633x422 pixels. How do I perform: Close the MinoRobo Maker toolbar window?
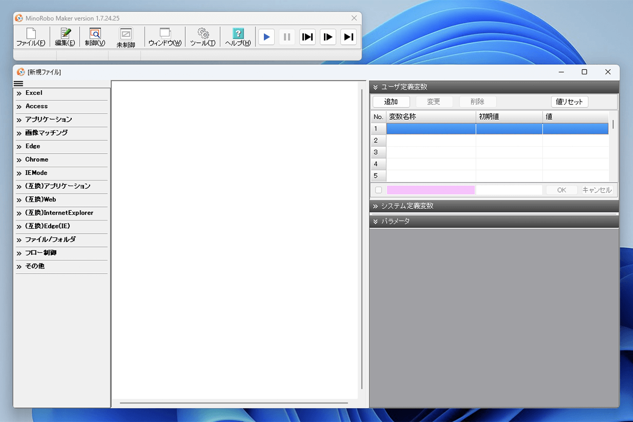354,18
